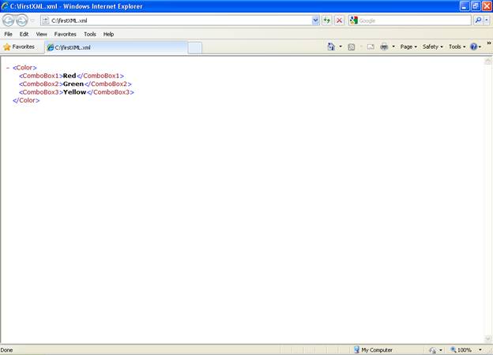
Task: Open the Safety dropdown menu
Action: click(x=432, y=47)
